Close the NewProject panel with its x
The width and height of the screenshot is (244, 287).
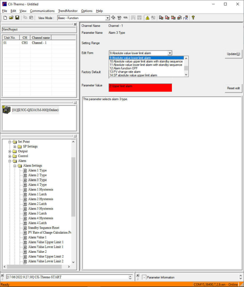[x=75, y=24]
